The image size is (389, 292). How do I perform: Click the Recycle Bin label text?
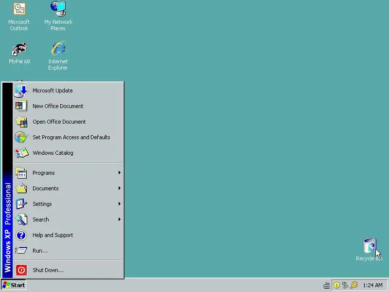369,258
